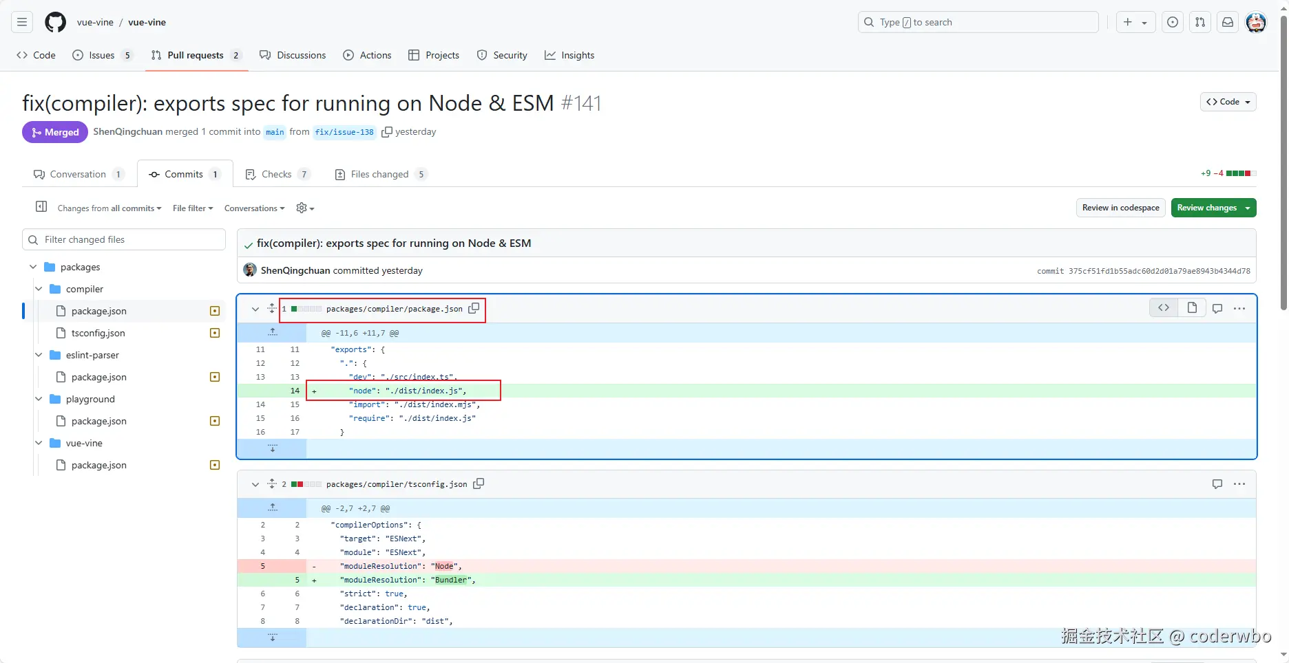Switch to source diff view

coord(1164,308)
